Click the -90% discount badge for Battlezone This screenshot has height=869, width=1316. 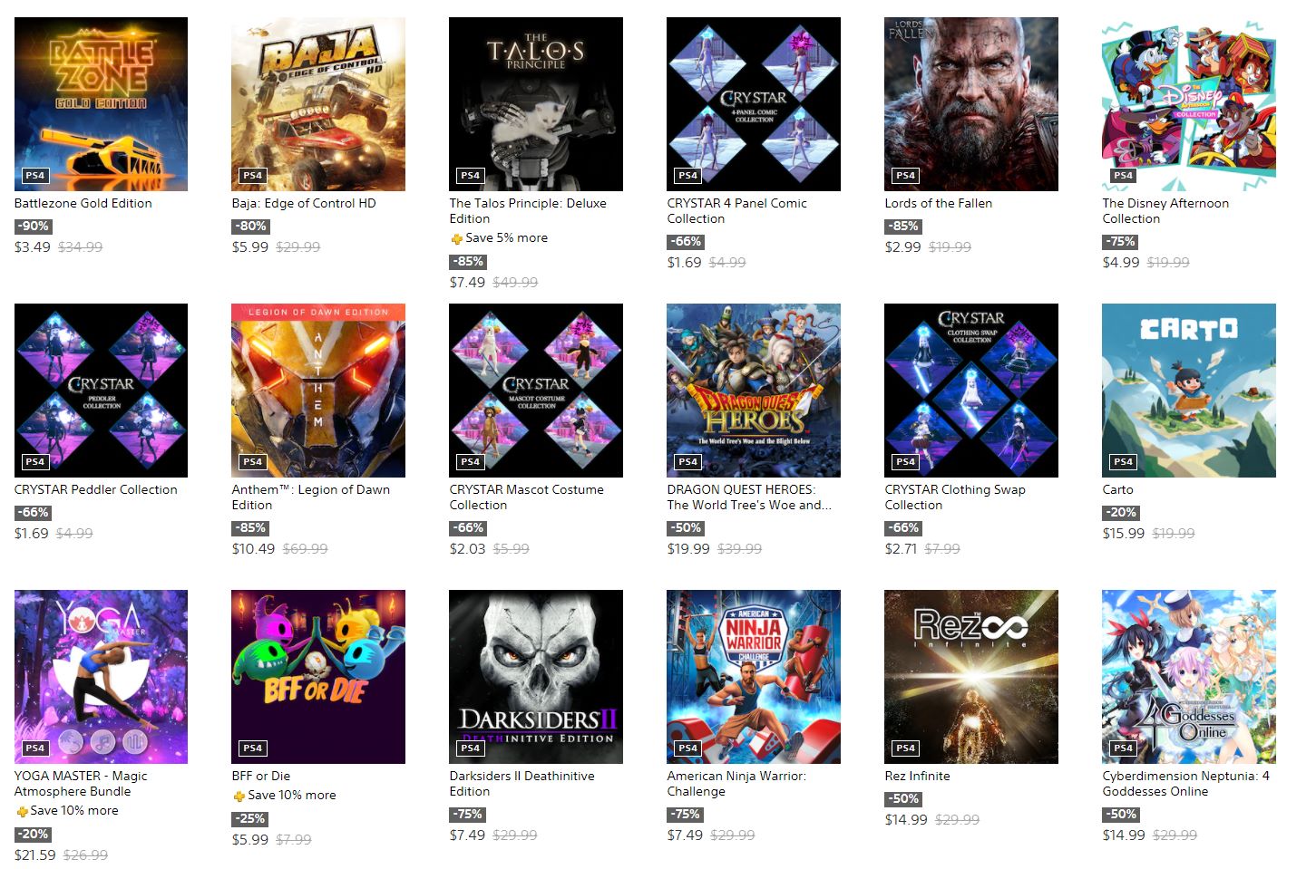tap(34, 227)
